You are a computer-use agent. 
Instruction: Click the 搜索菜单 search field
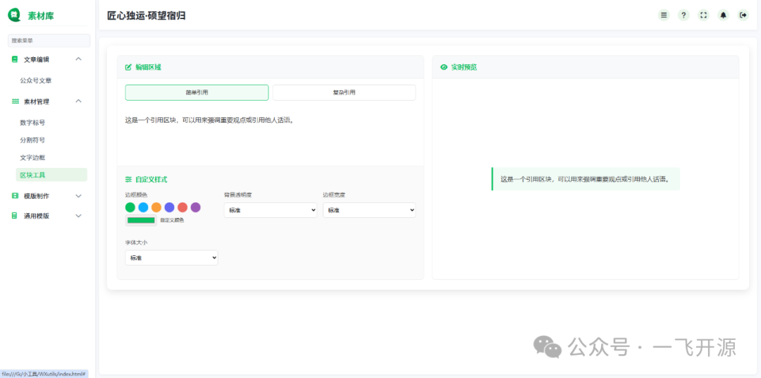click(x=49, y=41)
